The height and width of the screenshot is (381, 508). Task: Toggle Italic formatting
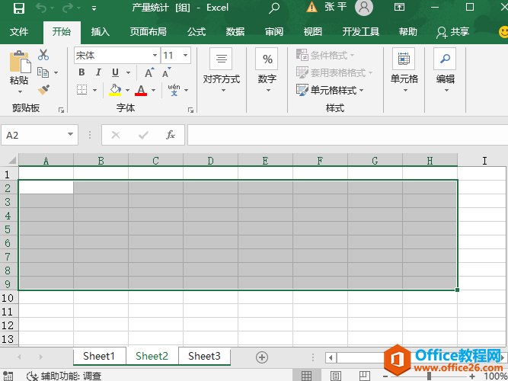[x=98, y=72]
